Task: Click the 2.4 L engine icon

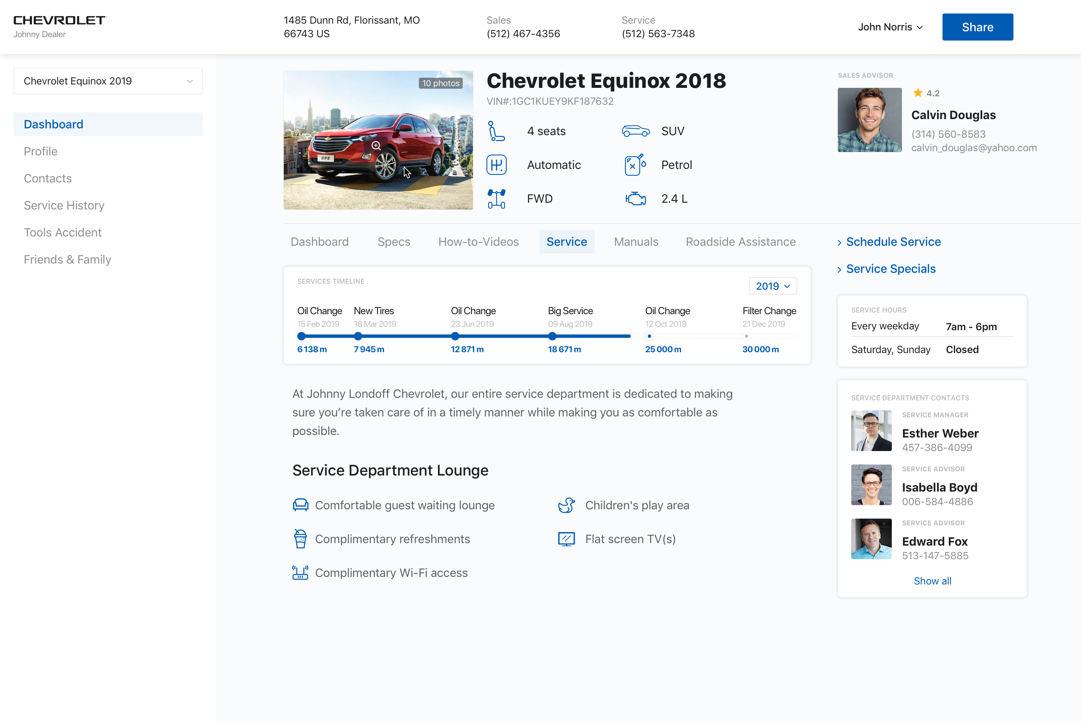Action: [636, 199]
